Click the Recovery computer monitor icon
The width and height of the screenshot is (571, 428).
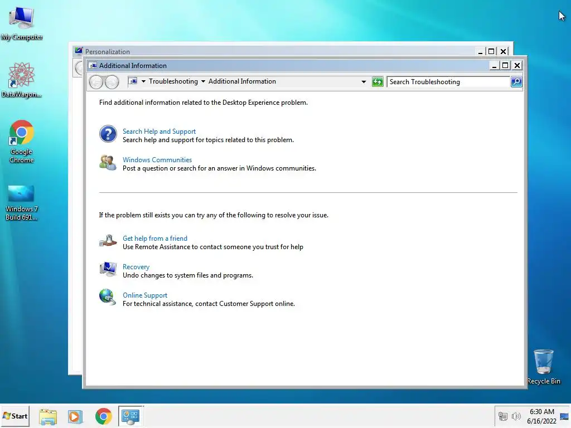(x=108, y=269)
